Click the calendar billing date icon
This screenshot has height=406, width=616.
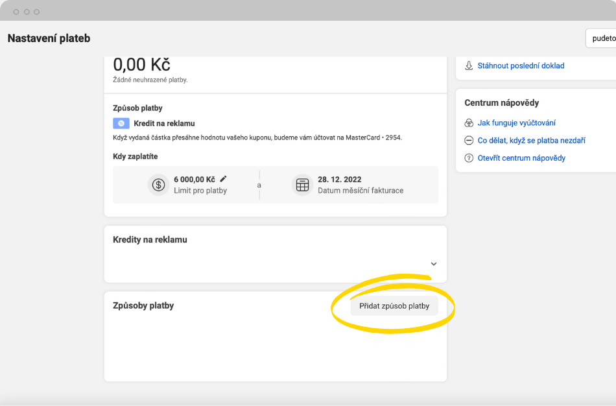[302, 185]
